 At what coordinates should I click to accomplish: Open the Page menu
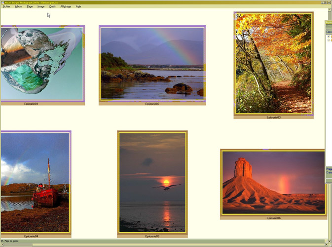click(x=30, y=6)
